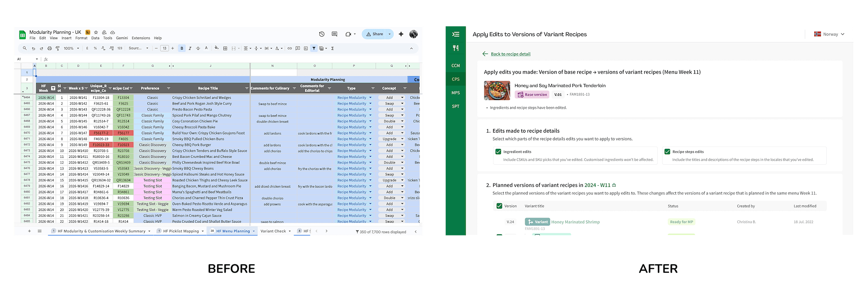Open HF Menu Planning tab dropdown arrow
The width and height of the screenshot is (868, 290).
tap(254, 231)
